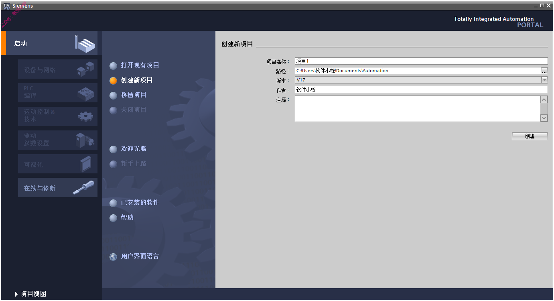Click the 项目名称 input field
This screenshot has height=301, width=554.
point(421,61)
